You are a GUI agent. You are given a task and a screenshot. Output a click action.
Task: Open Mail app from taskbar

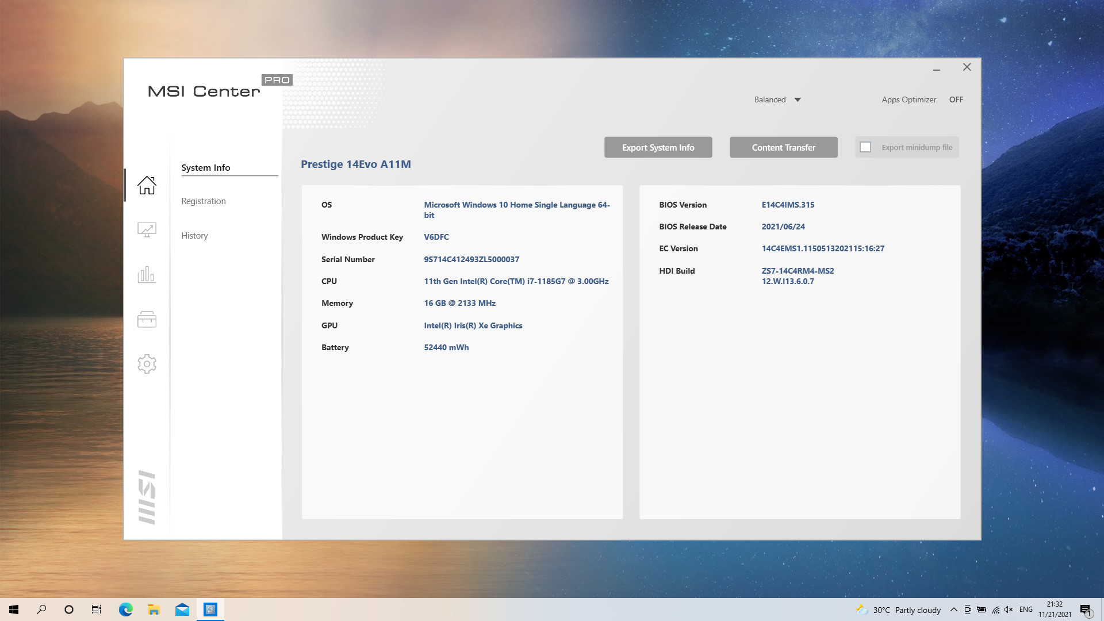[182, 609]
